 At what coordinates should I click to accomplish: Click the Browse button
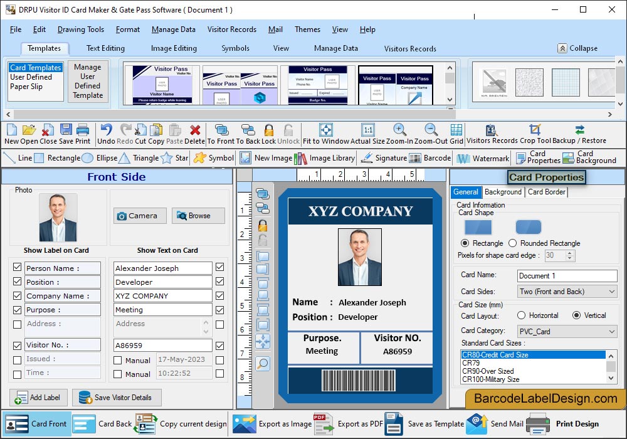tap(198, 216)
